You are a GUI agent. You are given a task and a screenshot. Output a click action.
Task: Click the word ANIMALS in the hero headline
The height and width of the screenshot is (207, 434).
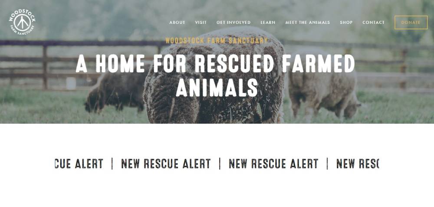[x=217, y=88]
